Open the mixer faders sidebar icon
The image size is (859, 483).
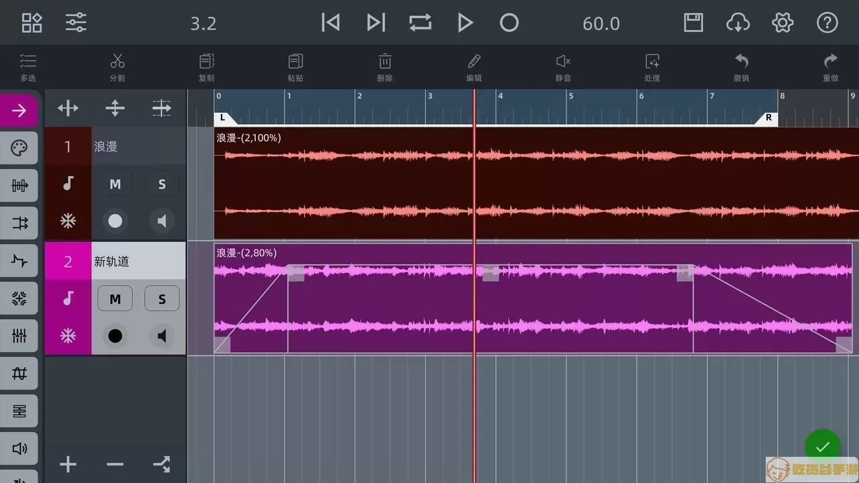pyautogui.click(x=19, y=336)
